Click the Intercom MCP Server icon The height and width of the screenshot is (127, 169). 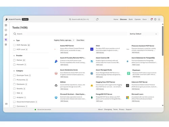(x=127, y=86)
